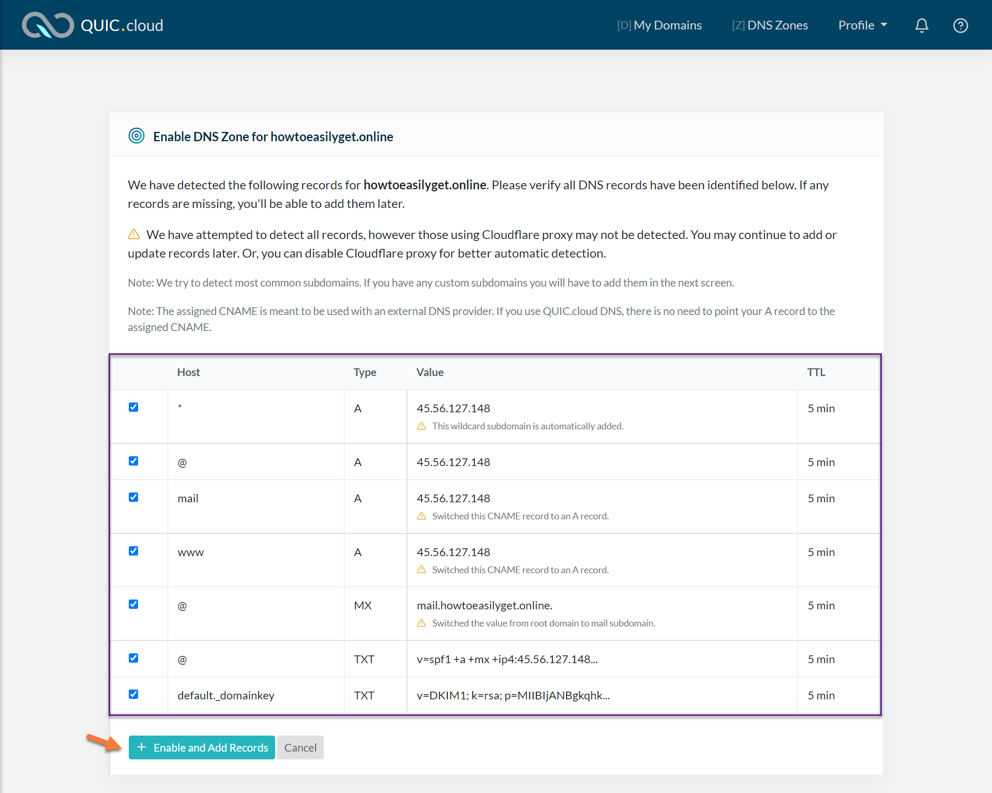This screenshot has height=793, width=992.
Task: Click warning icon under the www record
Action: click(x=422, y=570)
